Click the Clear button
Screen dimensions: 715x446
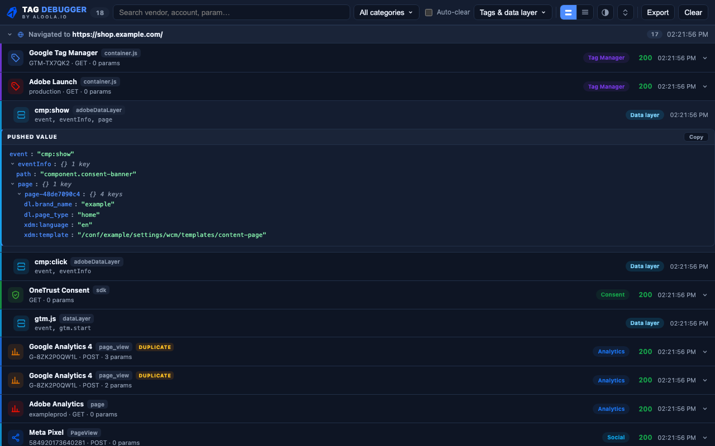click(x=693, y=12)
